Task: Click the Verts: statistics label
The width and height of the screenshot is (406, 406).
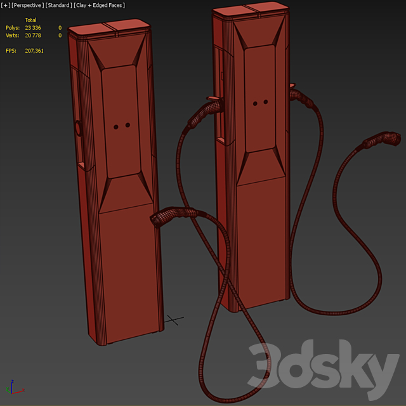Action: click(x=13, y=36)
